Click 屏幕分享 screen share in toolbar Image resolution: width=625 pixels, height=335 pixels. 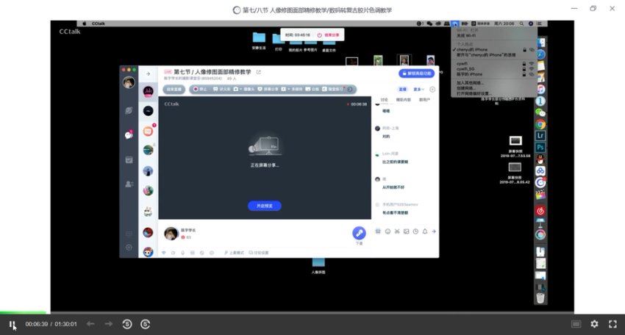click(268, 89)
